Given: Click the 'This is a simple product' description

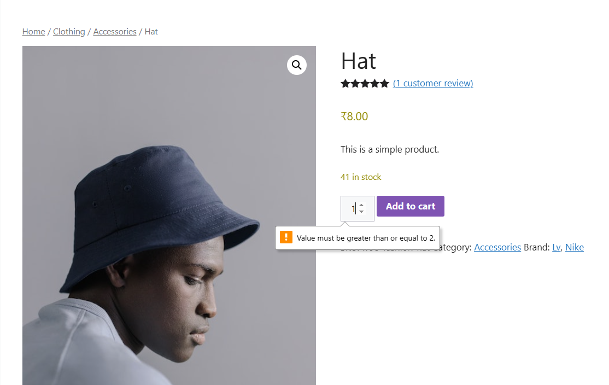Looking at the screenshot, I should [x=389, y=149].
